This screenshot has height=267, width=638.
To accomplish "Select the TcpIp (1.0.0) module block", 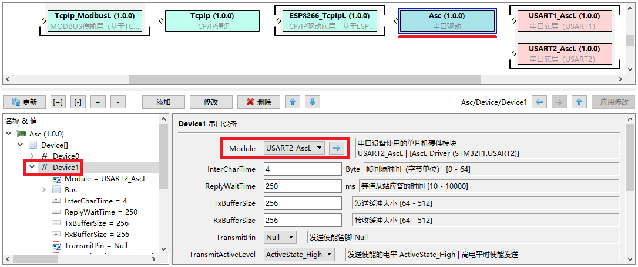I will click(x=212, y=21).
